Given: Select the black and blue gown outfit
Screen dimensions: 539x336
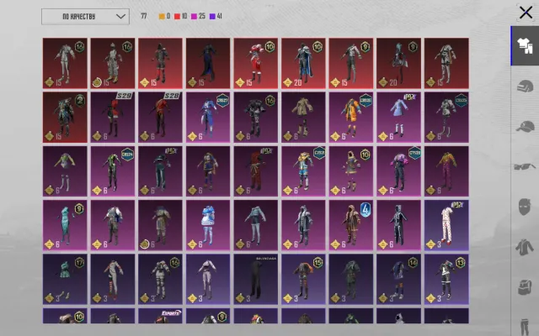Looking at the screenshot, I should pos(208,63).
